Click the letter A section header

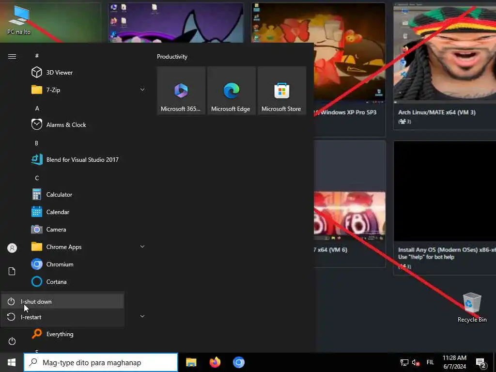37,108
